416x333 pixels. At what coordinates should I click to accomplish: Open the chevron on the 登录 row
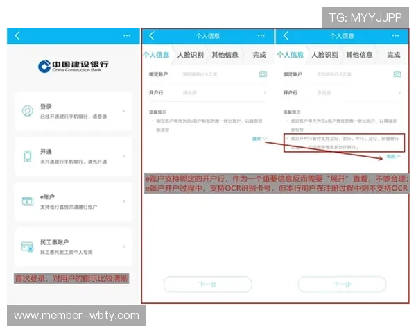coord(124,111)
